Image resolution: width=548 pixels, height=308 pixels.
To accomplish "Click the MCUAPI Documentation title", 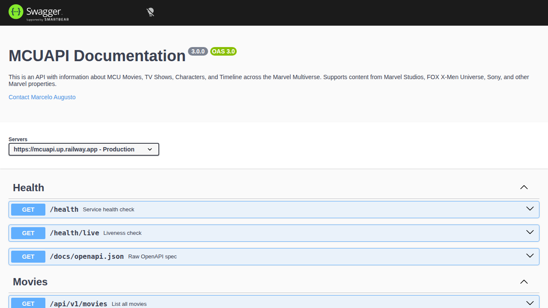I will pyautogui.click(x=97, y=56).
